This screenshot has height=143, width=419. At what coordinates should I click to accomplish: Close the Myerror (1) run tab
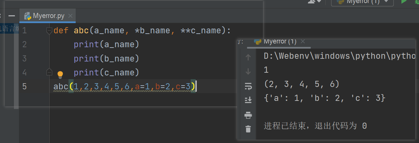pos(303,41)
